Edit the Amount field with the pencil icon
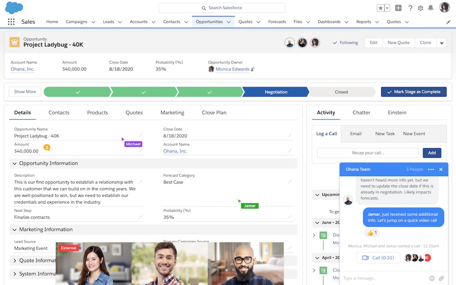 [140, 150]
